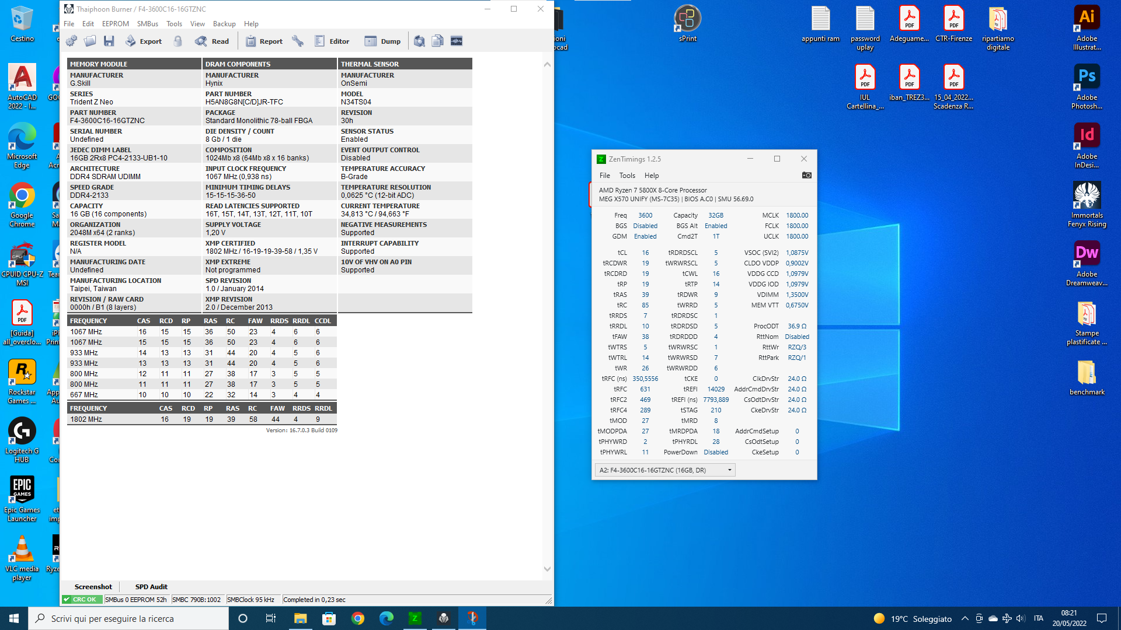Open the CPUID CPU-Z MSI shortcut

pos(22,264)
